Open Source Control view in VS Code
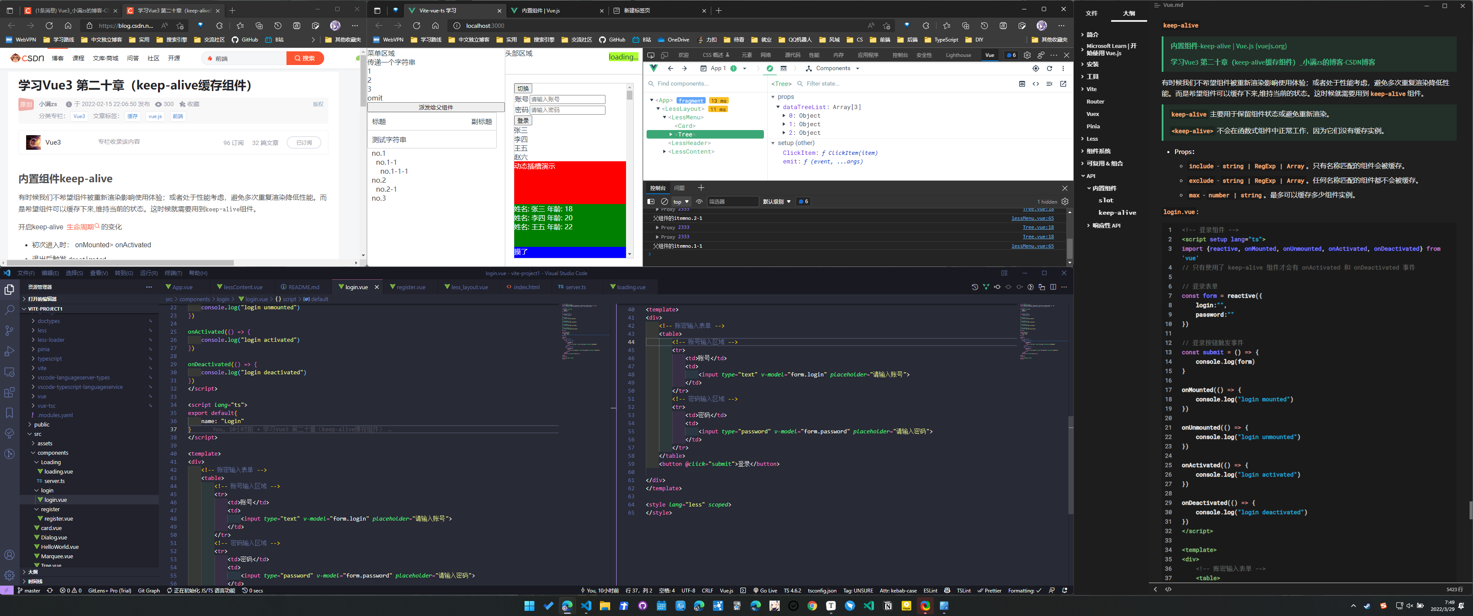The width and height of the screenshot is (1473, 616). click(9, 330)
